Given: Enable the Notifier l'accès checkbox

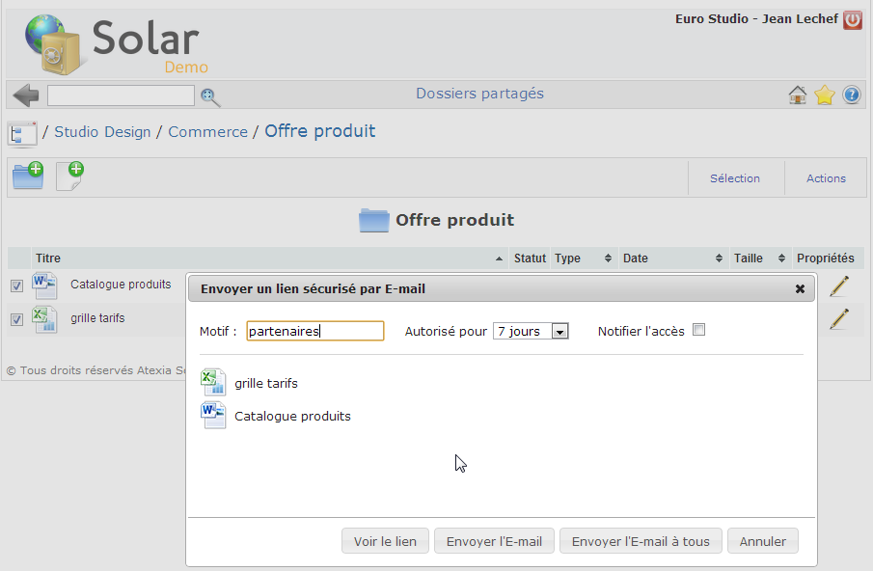Looking at the screenshot, I should pos(699,330).
